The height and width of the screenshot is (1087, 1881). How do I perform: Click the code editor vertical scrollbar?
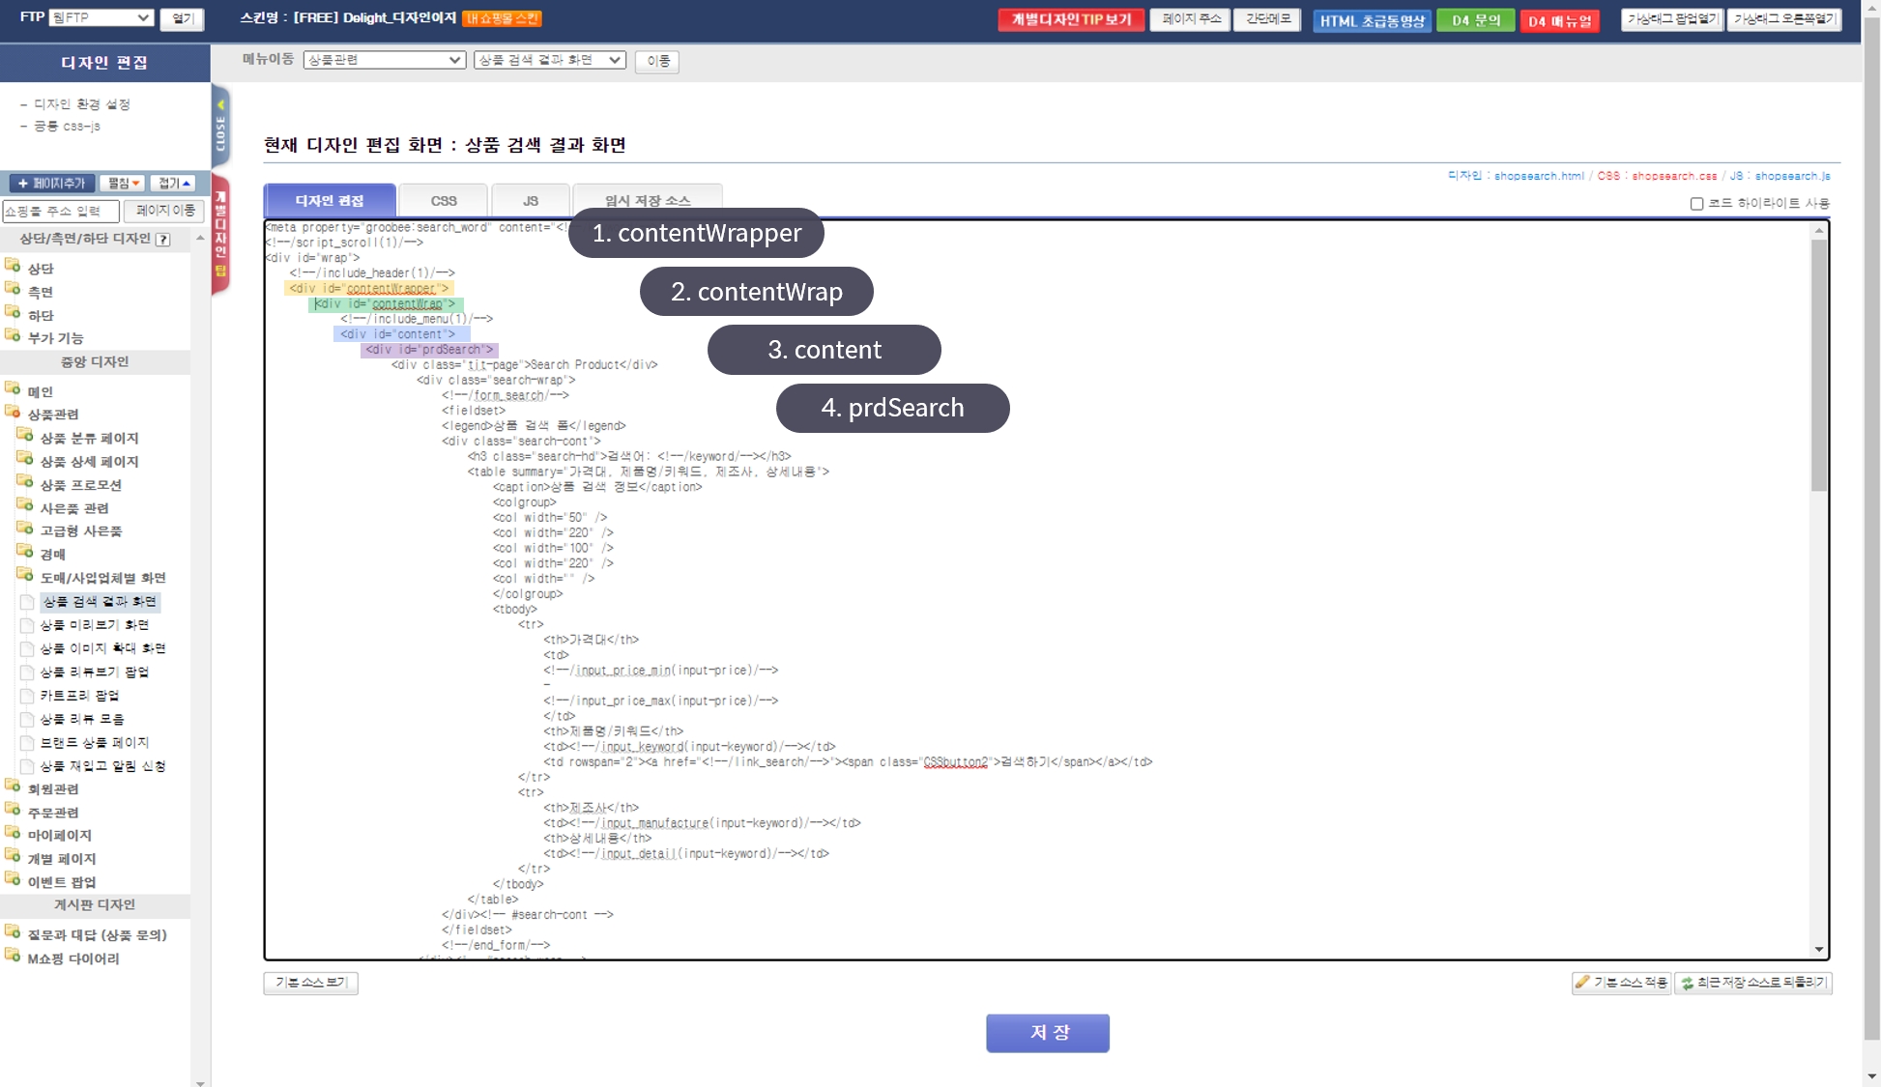(1818, 367)
